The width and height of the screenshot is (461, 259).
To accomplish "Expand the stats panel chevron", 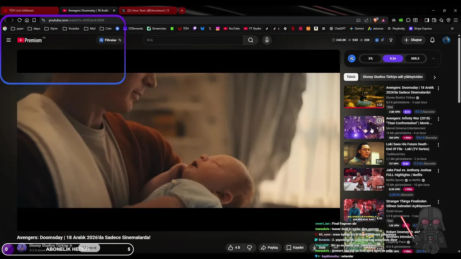I will tap(433, 58).
